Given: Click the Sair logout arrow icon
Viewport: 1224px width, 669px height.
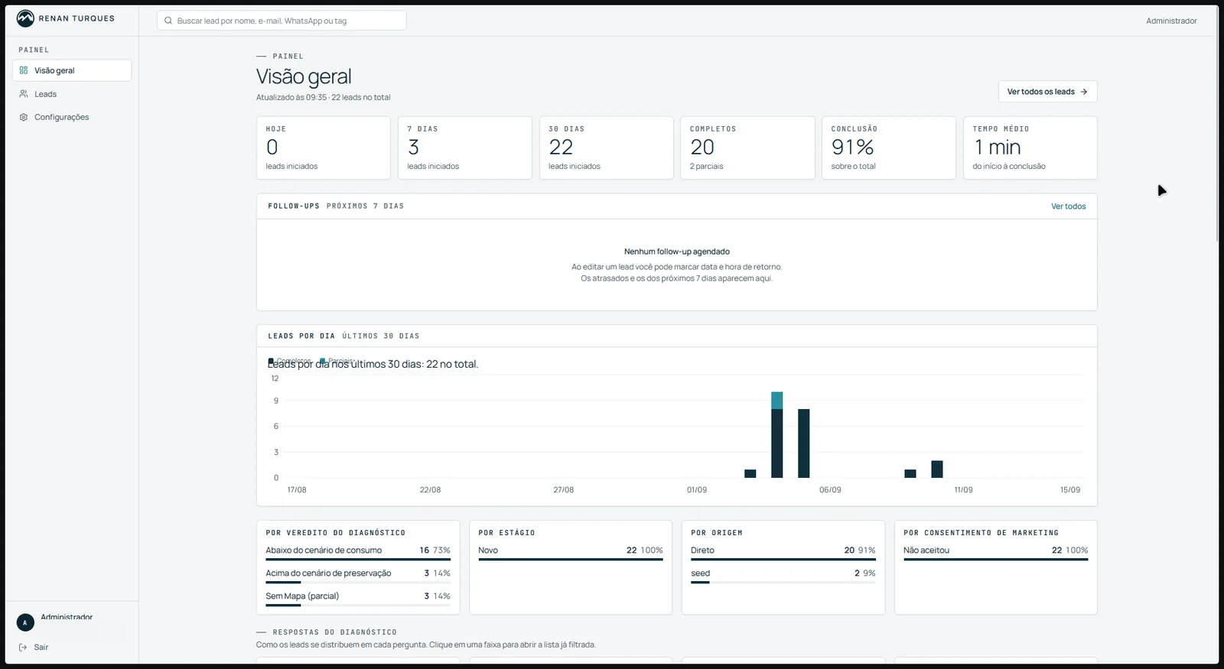Looking at the screenshot, I should coord(23,647).
